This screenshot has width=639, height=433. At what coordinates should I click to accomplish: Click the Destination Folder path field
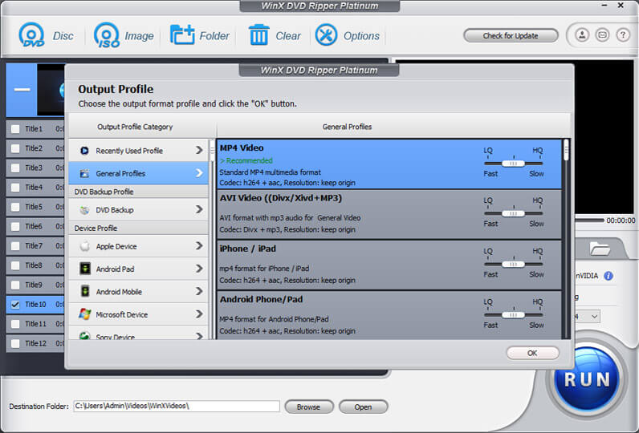pyautogui.click(x=177, y=407)
